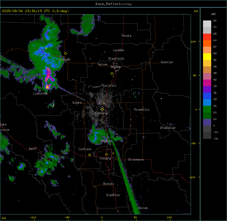Image resolution: width=227 pixels, height=221 pixels.
Task: Select the magenta 42–39 dBZ legend swatch
Action: click(207, 83)
